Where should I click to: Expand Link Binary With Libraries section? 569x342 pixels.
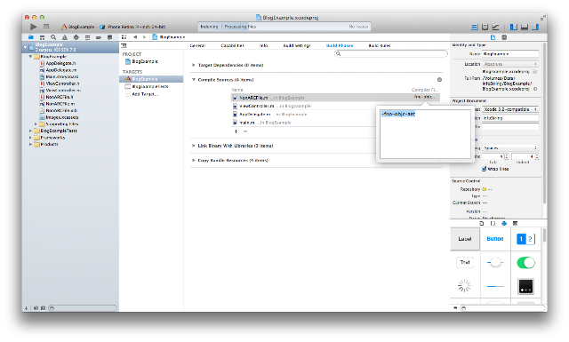(x=194, y=146)
